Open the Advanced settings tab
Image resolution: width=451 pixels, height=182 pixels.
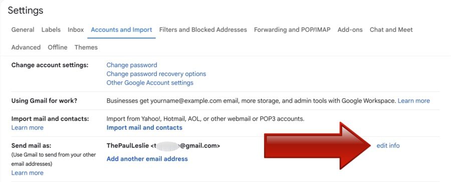[26, 47]
